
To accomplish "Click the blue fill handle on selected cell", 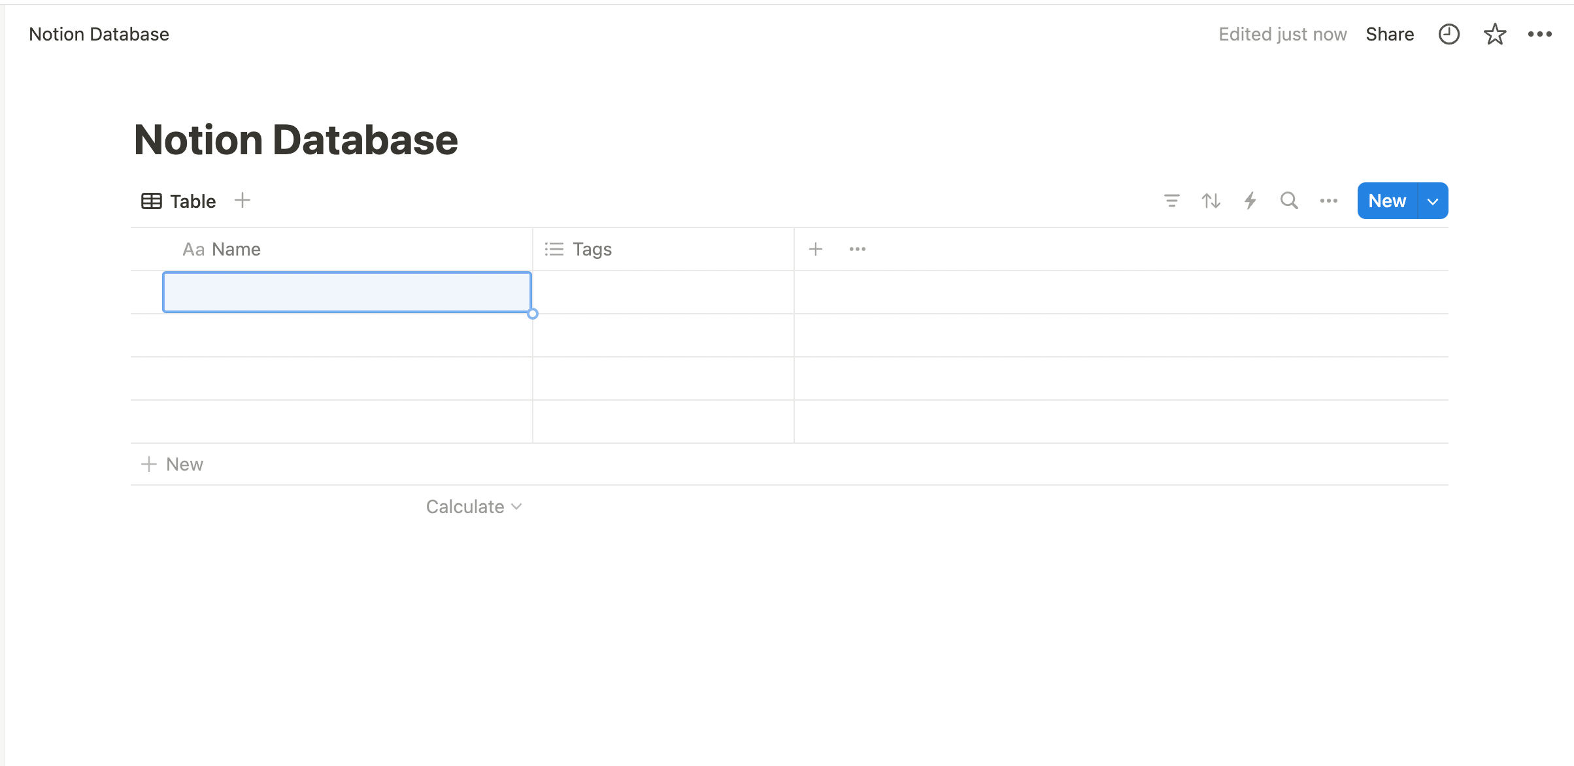I will point(533,314).
